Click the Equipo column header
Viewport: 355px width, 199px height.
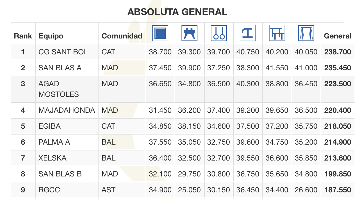(51, 36)
